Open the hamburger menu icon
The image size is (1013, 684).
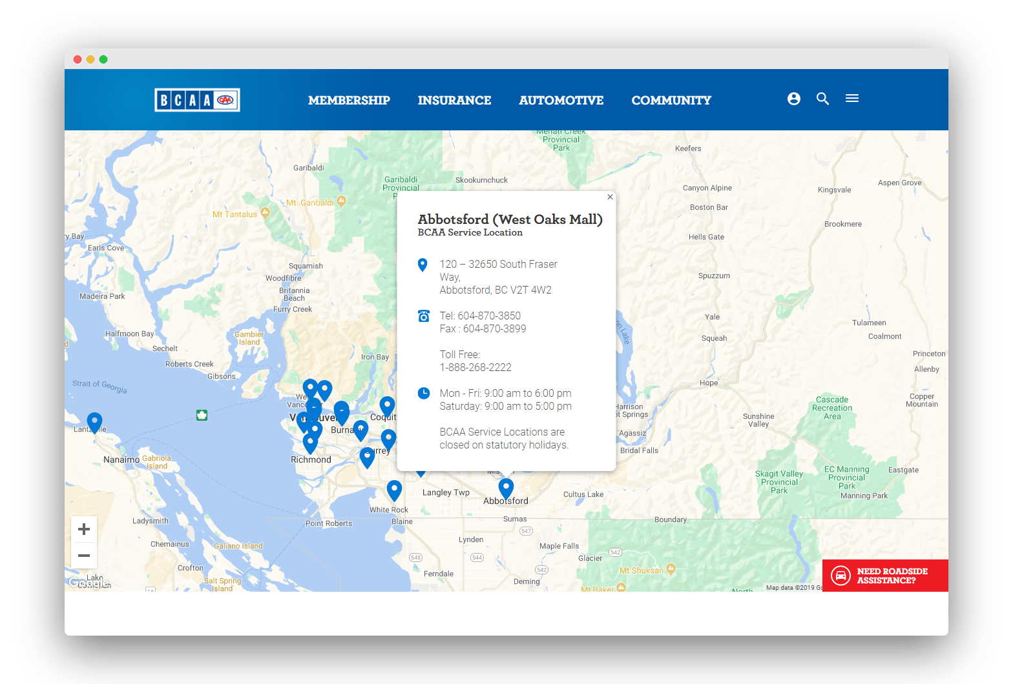852,98
